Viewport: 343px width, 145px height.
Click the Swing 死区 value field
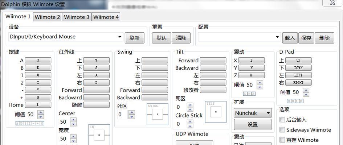pos(123,115)
